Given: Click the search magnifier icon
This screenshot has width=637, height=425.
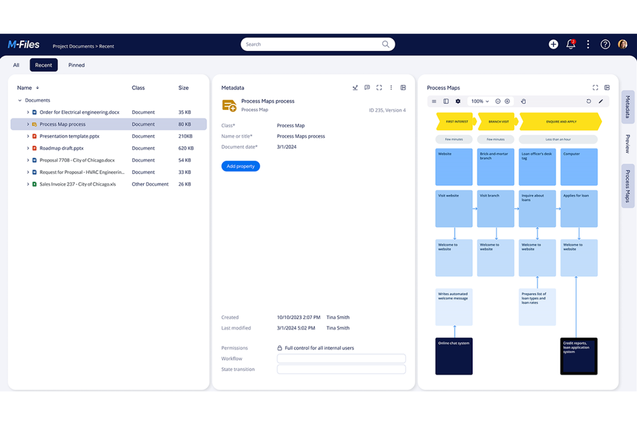Looking at the screenshot, I should click(386, 44).
